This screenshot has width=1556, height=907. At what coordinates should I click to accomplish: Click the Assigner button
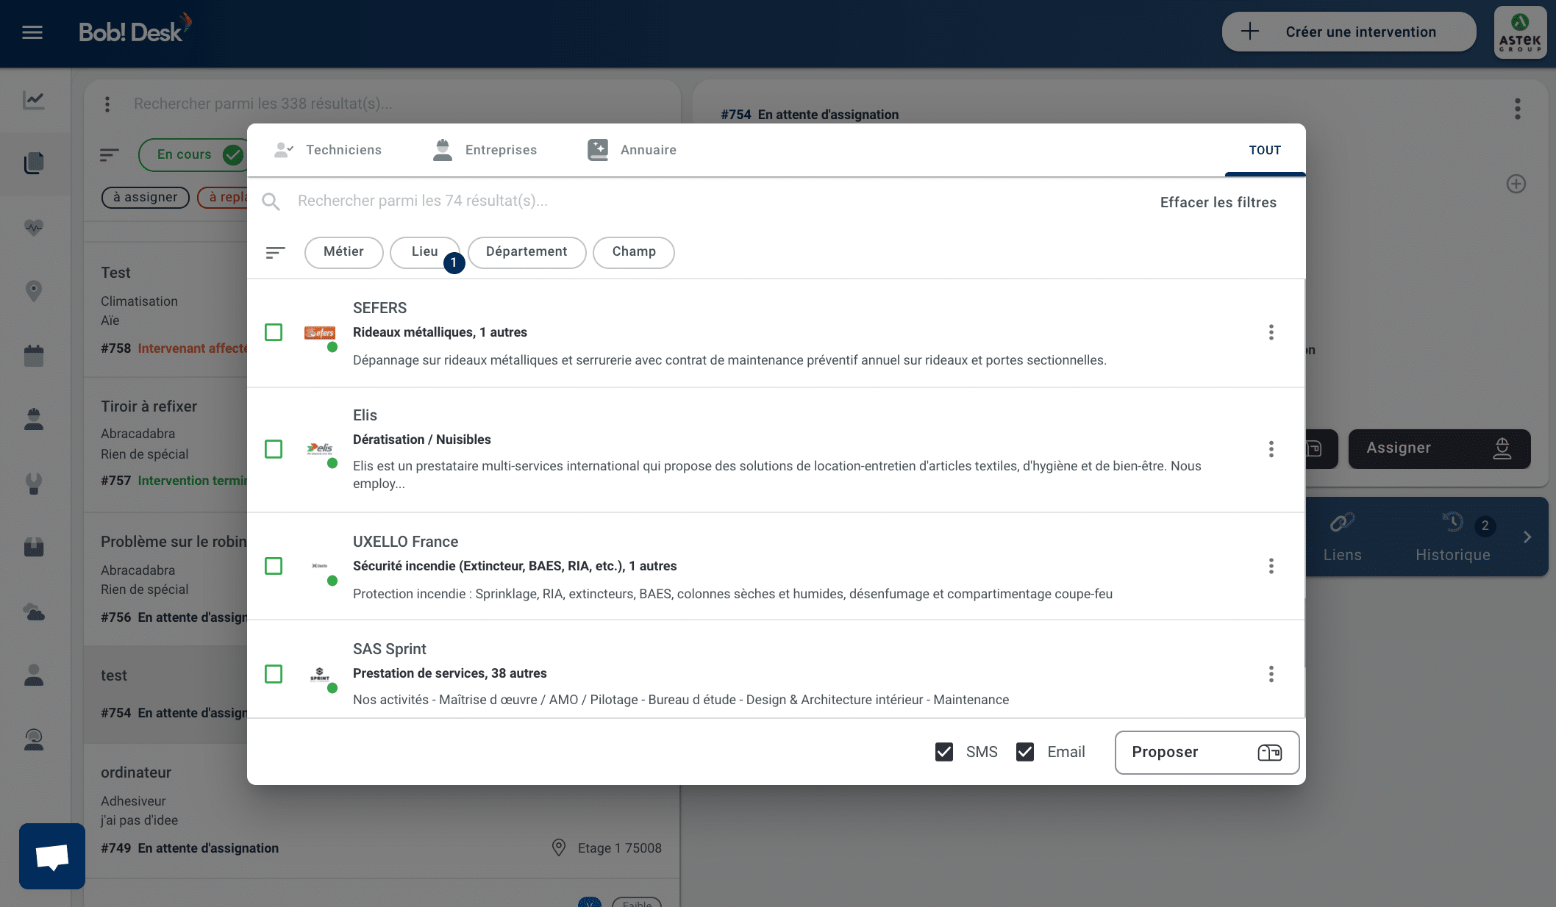coord(1439,448)
